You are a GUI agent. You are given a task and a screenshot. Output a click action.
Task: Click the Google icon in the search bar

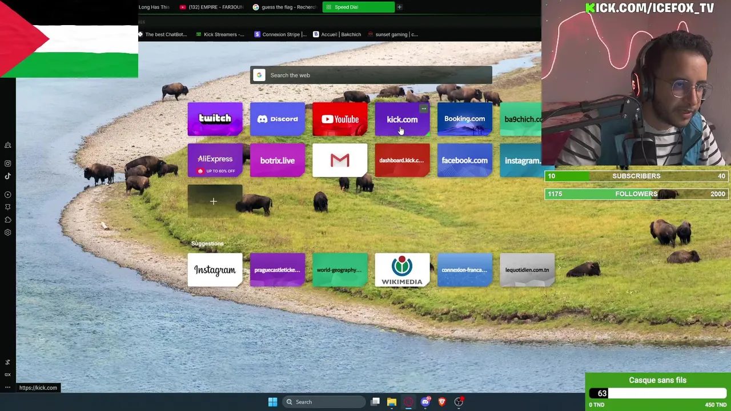point(259,75)
